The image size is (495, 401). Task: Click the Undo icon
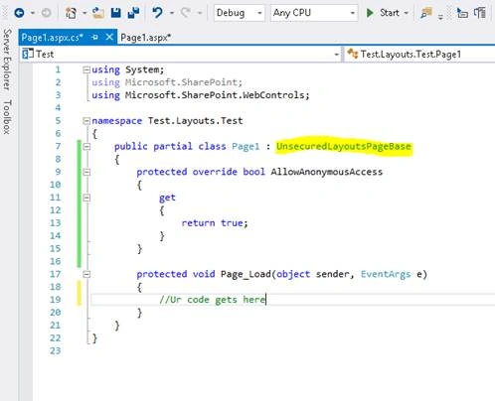point(157,13)
